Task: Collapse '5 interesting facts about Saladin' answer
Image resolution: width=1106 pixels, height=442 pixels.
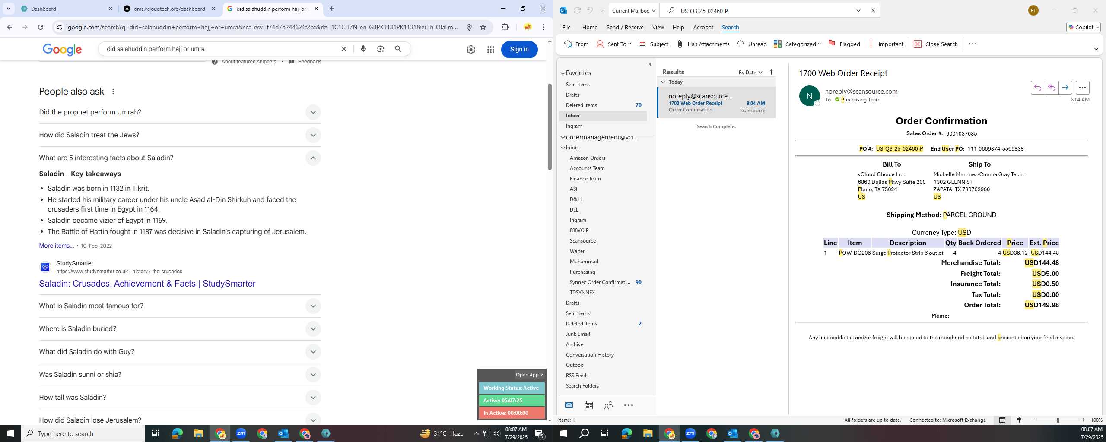Action: pyautogui.click(x=313, y=158)
